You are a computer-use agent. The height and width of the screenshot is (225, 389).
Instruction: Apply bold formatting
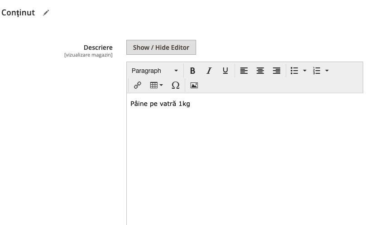click(x=192, y=71)
